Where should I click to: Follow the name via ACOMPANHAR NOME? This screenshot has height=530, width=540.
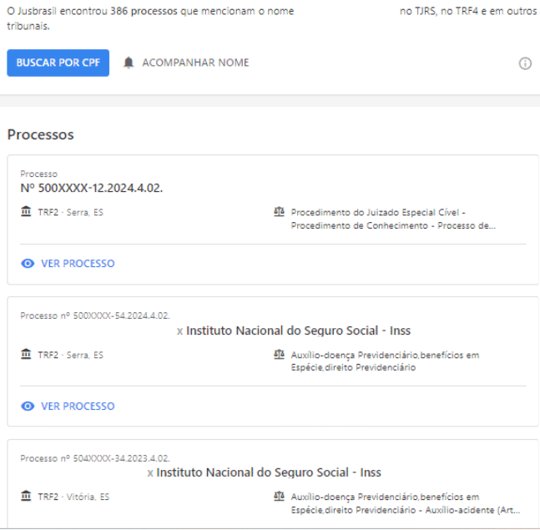pyautogui.click(x=195, y=63)
